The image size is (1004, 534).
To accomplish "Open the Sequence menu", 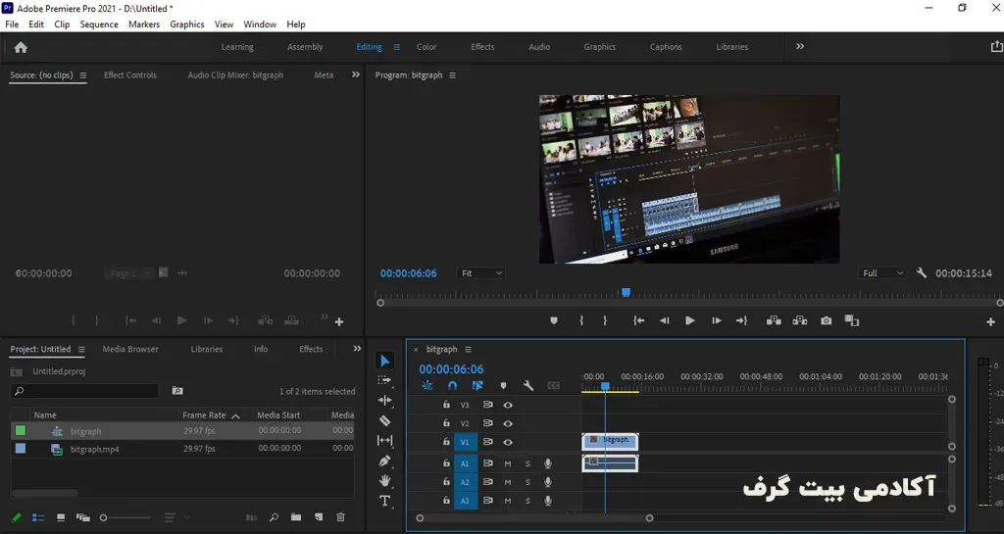I will click(x=99, y=24).
